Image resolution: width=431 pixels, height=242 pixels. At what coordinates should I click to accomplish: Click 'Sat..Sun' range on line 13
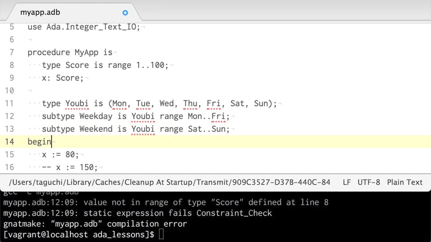[207, 129]
